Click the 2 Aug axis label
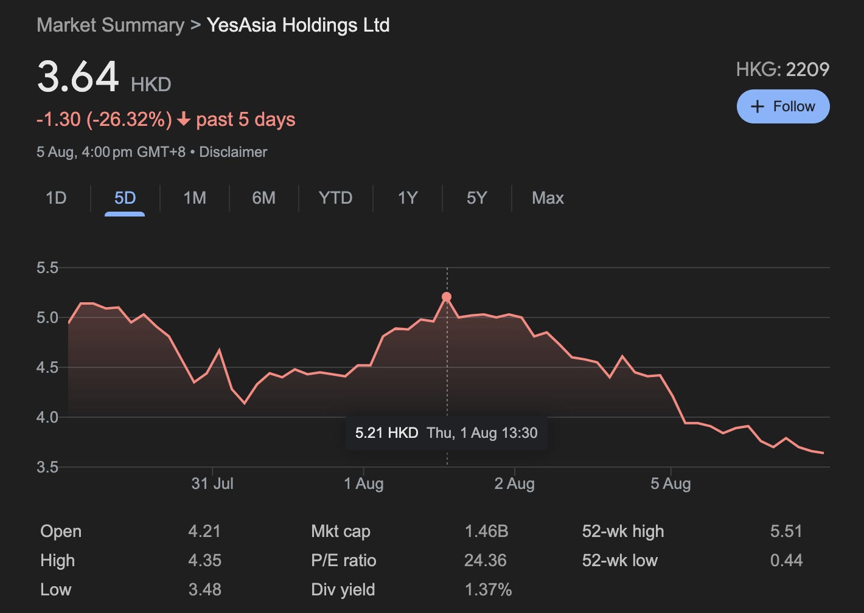This screenshot has width=864, height=613. (514, 484)
